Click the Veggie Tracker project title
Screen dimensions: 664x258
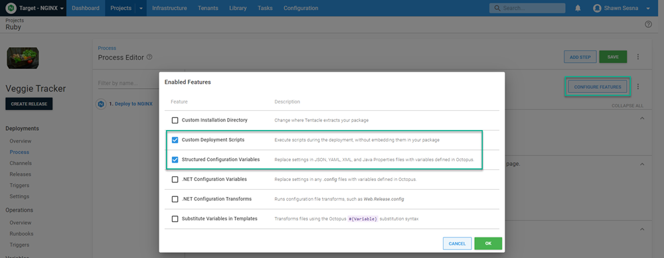[36, 88]
